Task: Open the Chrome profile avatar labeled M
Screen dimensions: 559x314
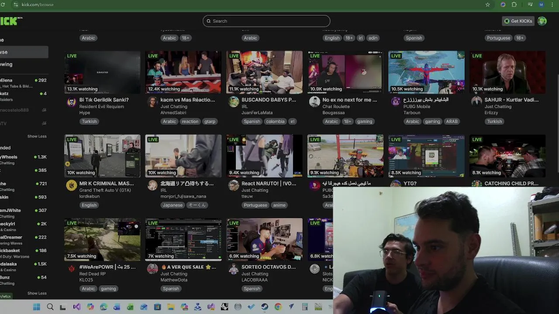Action: pos(542,4)
